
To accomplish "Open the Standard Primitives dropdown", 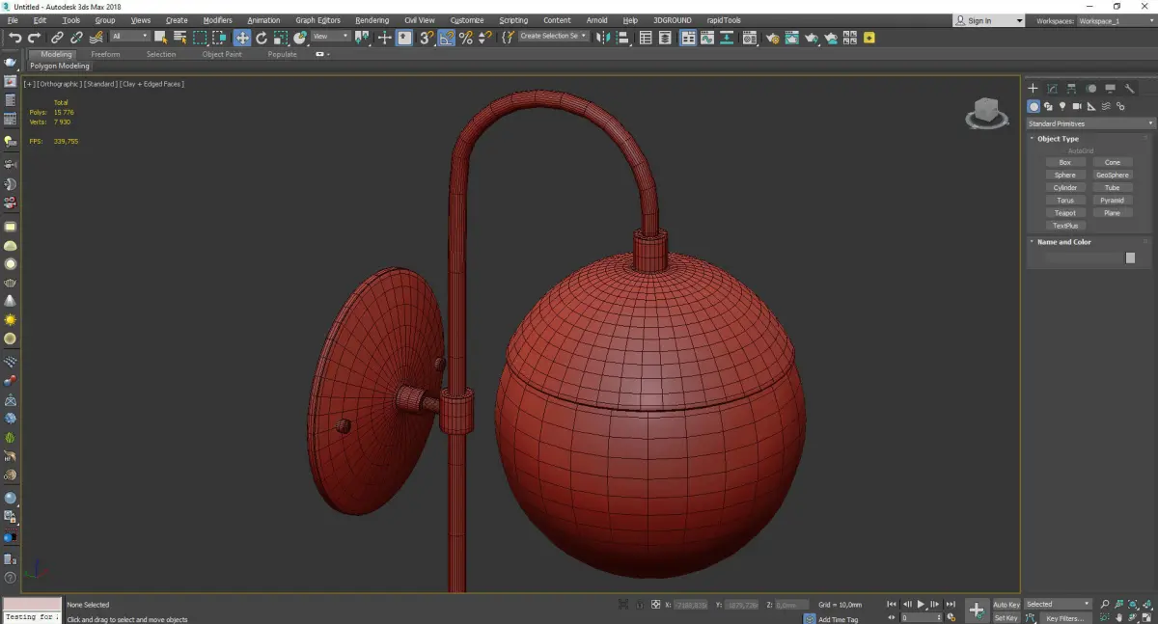I will [1090, 123].
